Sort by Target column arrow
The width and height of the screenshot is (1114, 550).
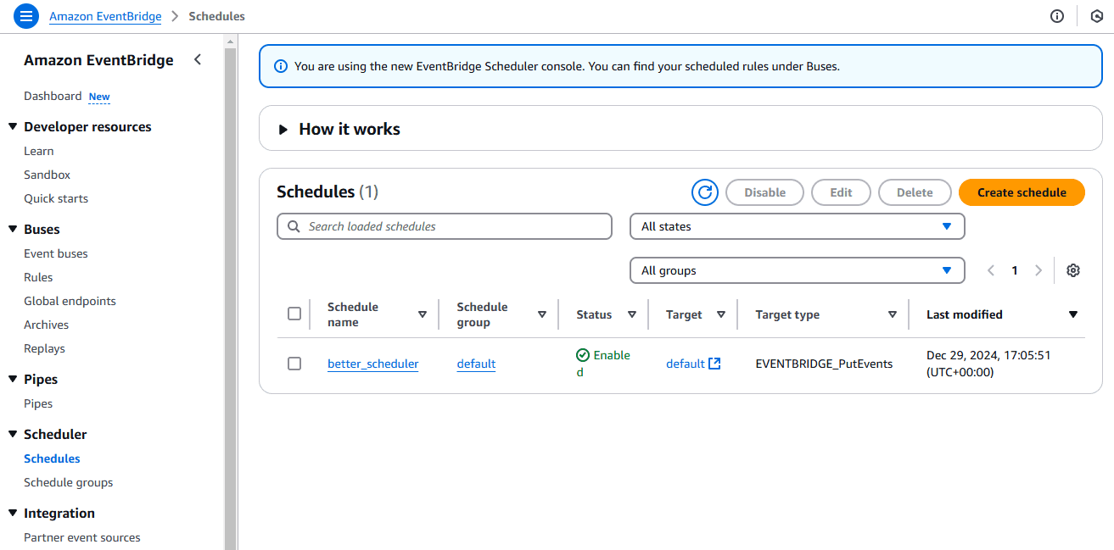[721, 314]
